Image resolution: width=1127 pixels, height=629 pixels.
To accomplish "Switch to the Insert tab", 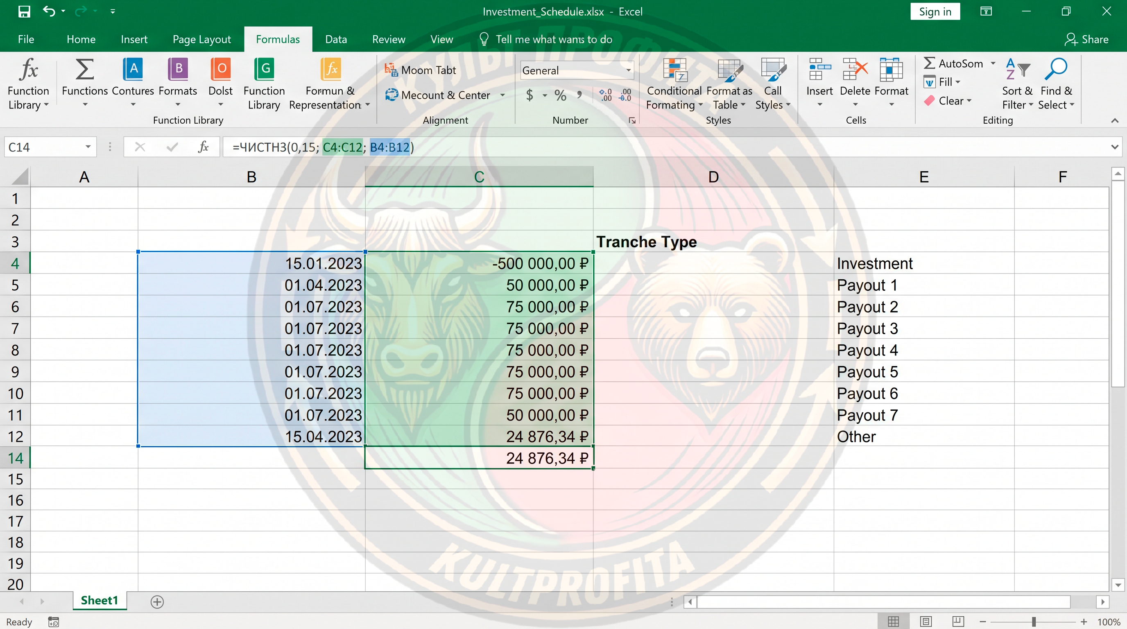I will [134, 39].
